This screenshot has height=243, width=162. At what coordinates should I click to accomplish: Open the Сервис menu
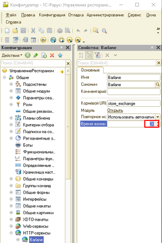point(134,15)
